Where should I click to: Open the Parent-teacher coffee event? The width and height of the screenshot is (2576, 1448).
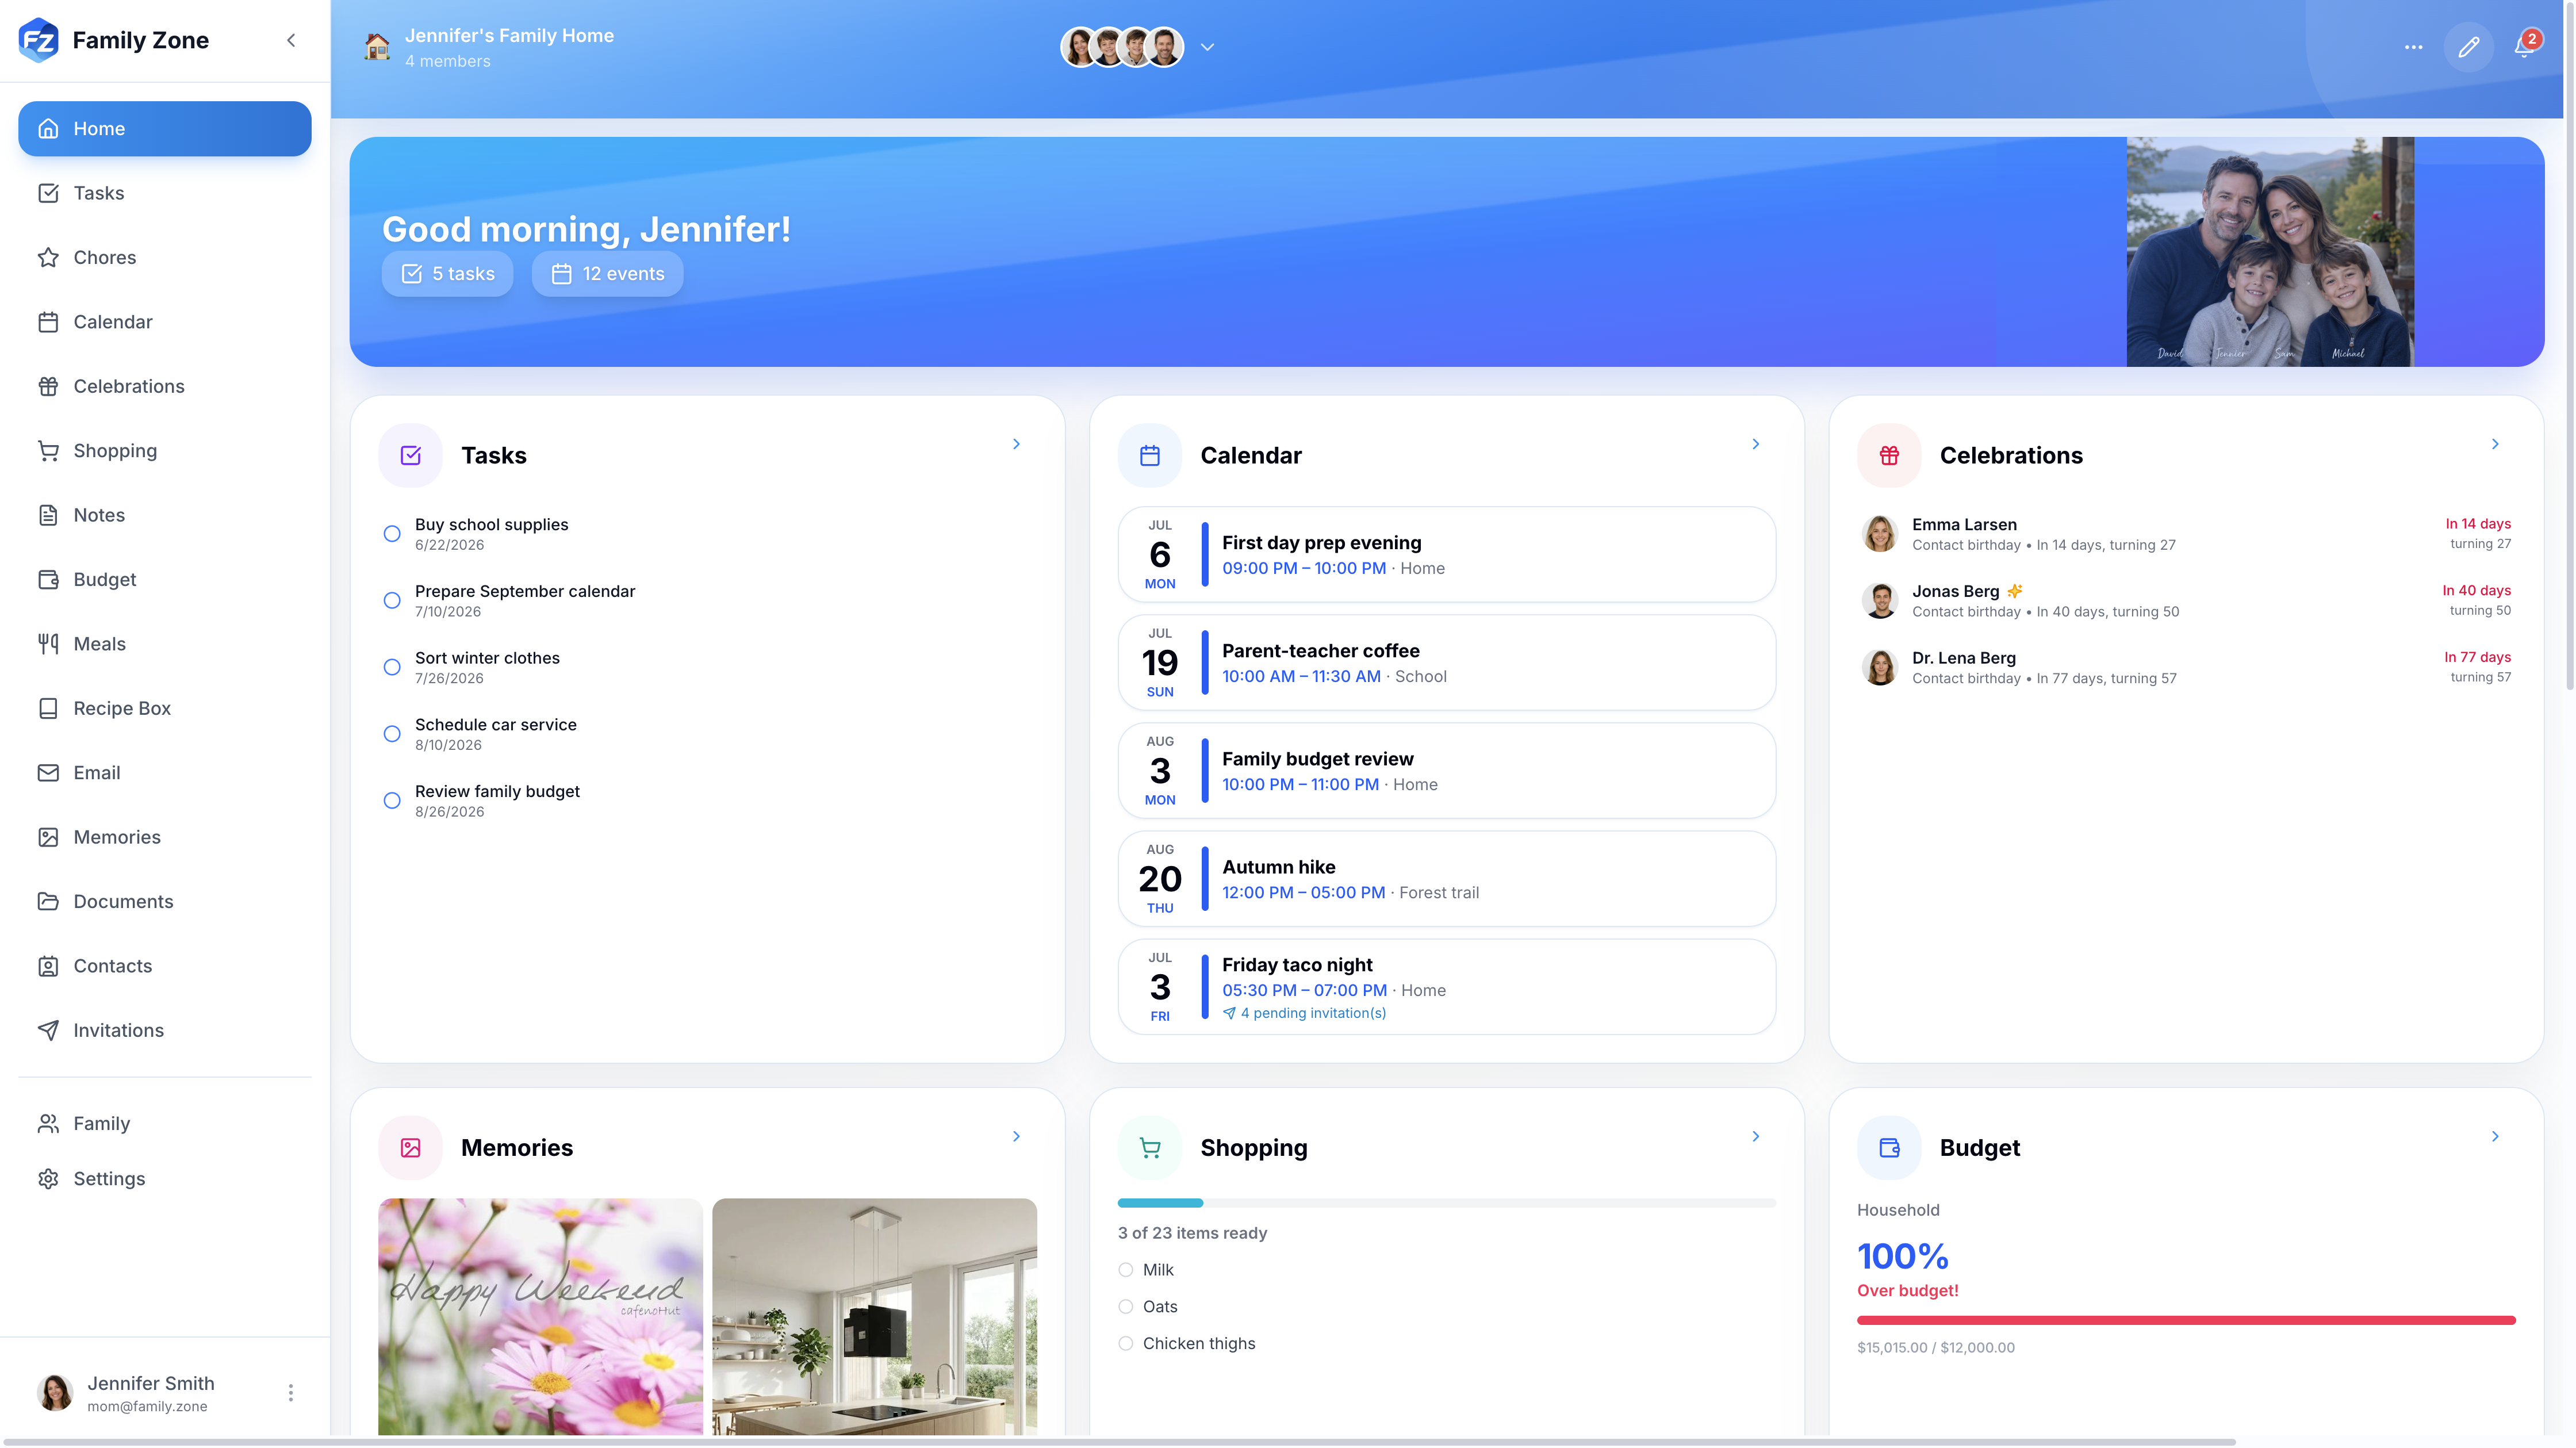click(x=1446, y=663)
